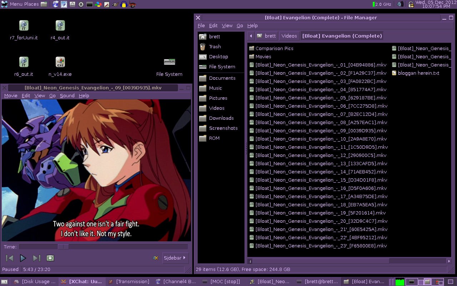This screenshot has height=286, width=457.
Task: Click the skip to next track icon
Action: 36,258
